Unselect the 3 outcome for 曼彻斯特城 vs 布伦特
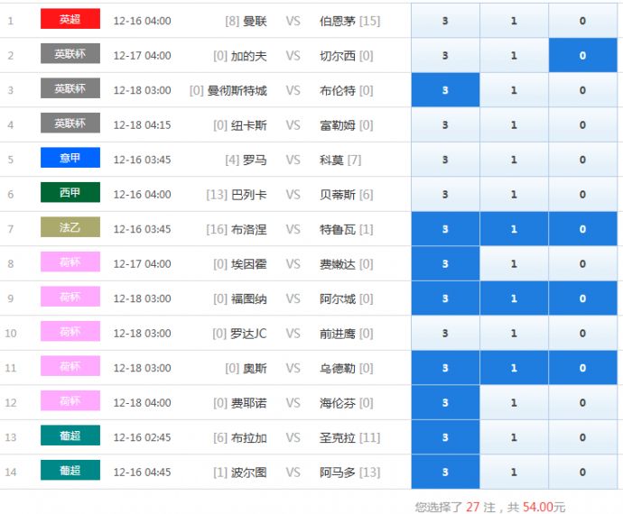Image resolution: width=623 pixels, height=514 pixels. 445,90
